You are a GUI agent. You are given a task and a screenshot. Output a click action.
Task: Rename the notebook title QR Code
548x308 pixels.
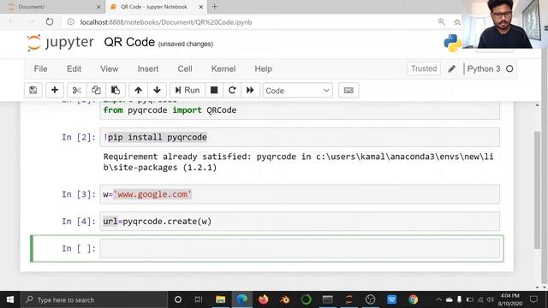(129, 42)
